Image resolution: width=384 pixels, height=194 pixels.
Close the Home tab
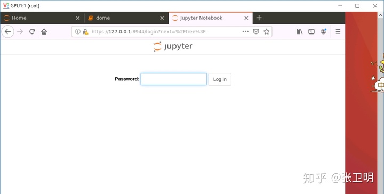tap(78, 18)
